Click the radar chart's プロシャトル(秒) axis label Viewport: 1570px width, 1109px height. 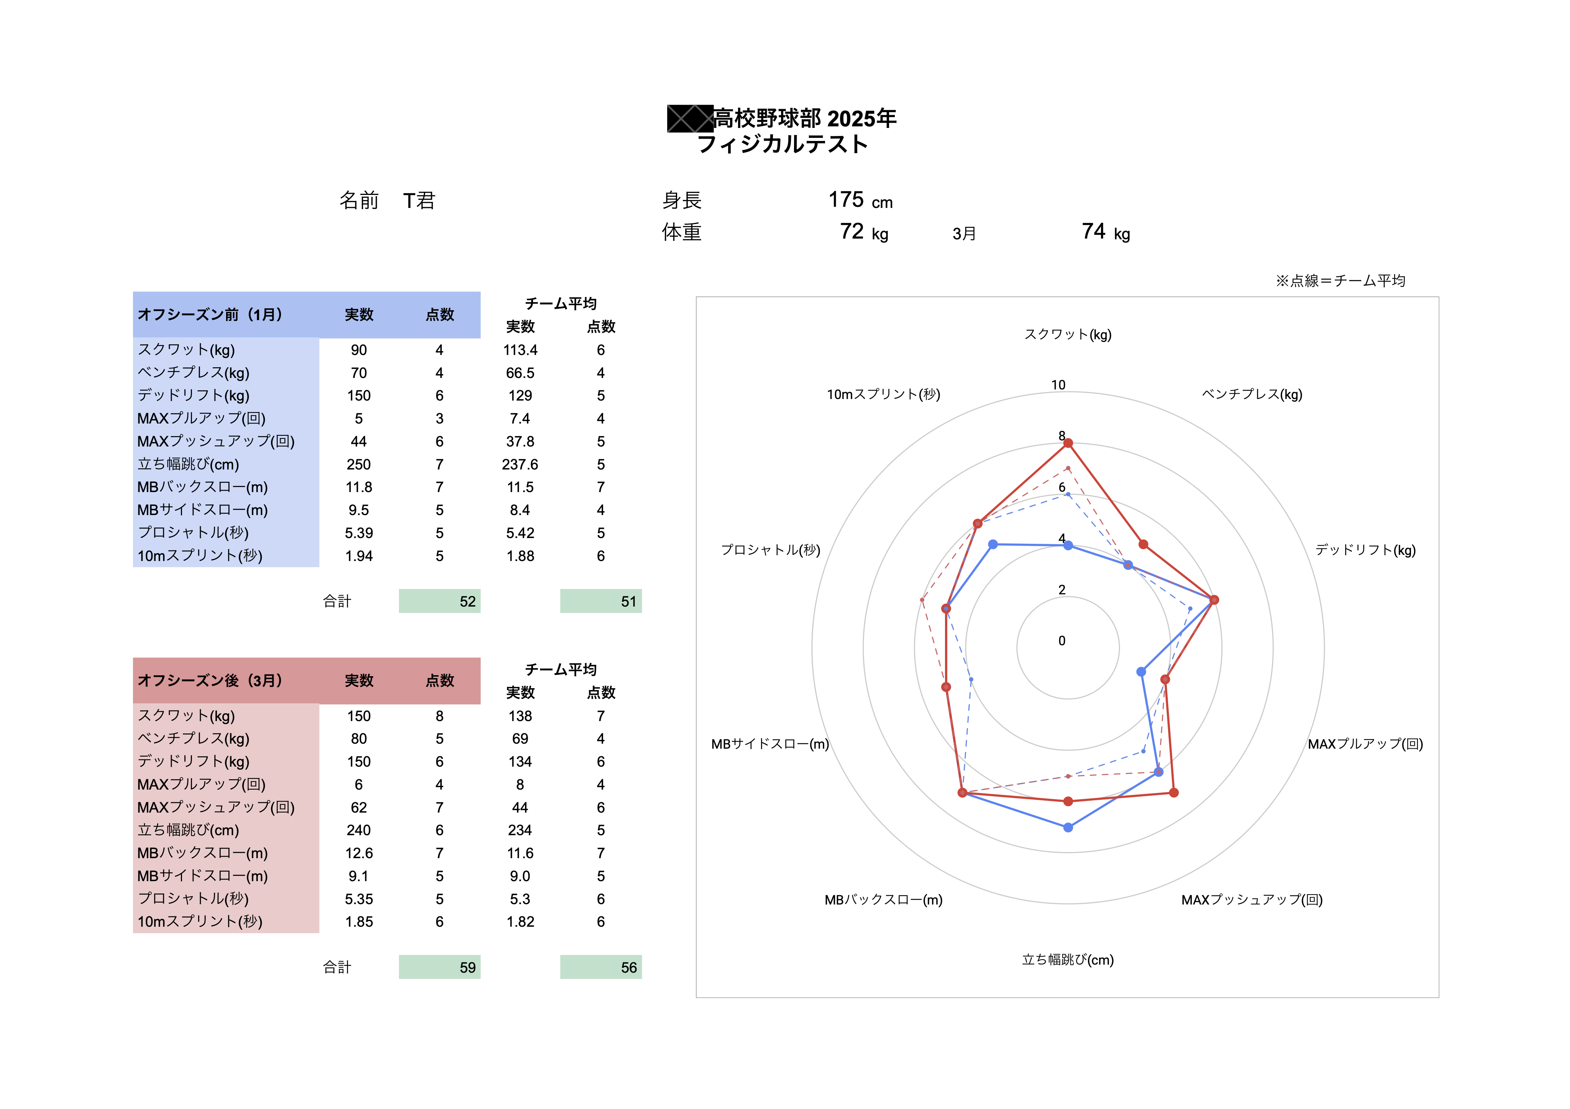click(x=771, y=550)
